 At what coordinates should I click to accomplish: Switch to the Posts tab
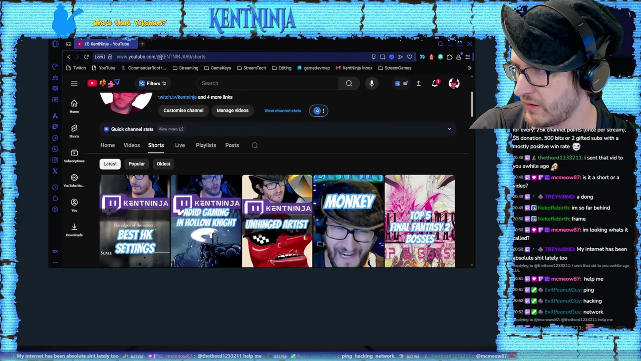point(232,145)
